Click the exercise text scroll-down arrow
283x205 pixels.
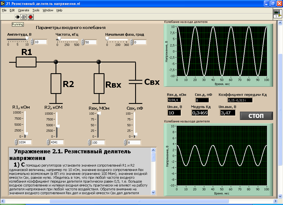point(153,192)
